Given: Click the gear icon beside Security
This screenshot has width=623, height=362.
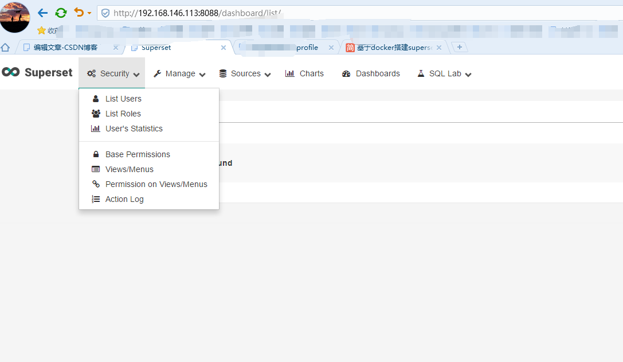Looking at the screenshot, I should pos(91,73).
